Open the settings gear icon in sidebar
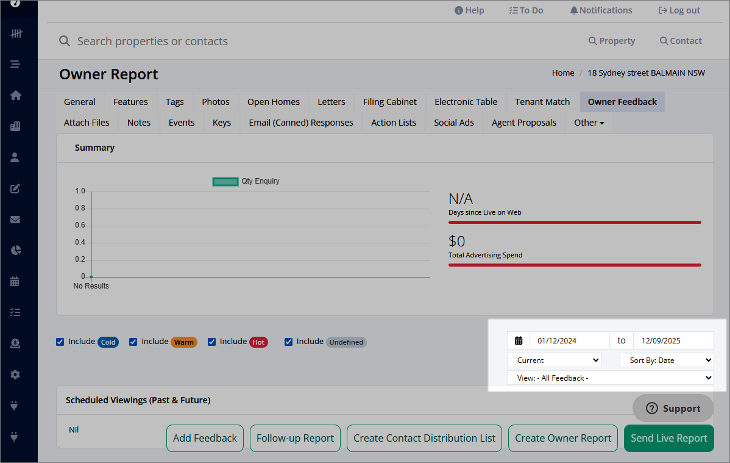Screen dimensions: 730x463 pos(15,375)
